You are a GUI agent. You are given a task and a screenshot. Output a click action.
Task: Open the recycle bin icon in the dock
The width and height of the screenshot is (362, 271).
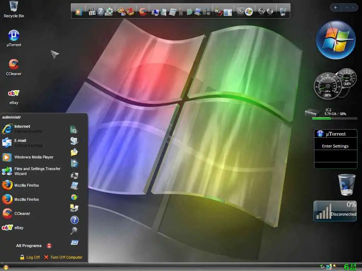[x=283, y=12]
